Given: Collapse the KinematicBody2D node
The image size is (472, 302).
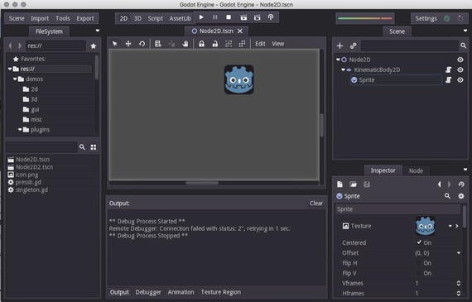Looking at the screenshot, I should [343, 70].
